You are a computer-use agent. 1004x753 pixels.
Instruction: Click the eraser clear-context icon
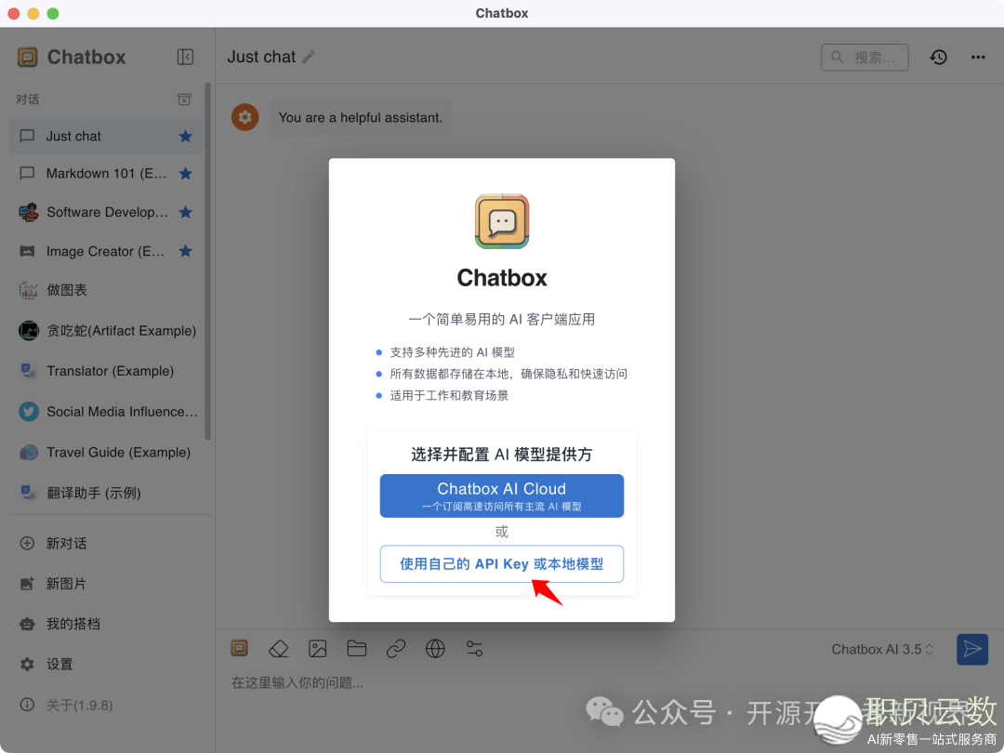pyautogui.click(x=279, y=649)
